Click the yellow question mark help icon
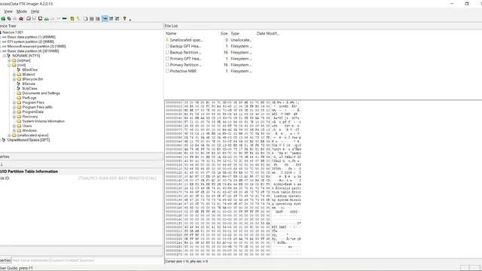Image resolution: width=482 pixels, height=271 pixels. (x=125, y=19)
